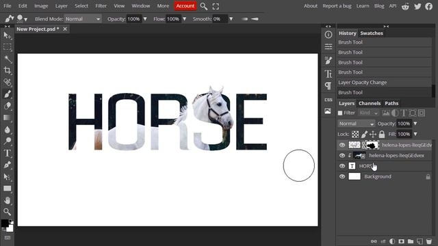Toggle lock image pixels brush icon
438x246 pixels.
364,134
